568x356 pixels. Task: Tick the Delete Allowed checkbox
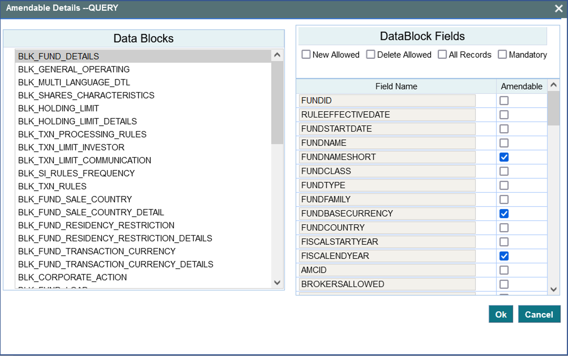pos(370,55)
